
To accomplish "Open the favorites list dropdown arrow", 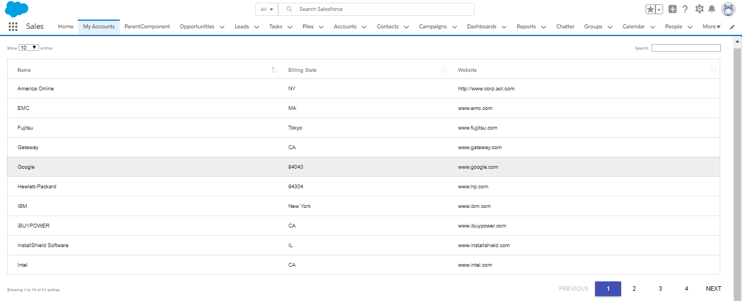I will [659, 9].
